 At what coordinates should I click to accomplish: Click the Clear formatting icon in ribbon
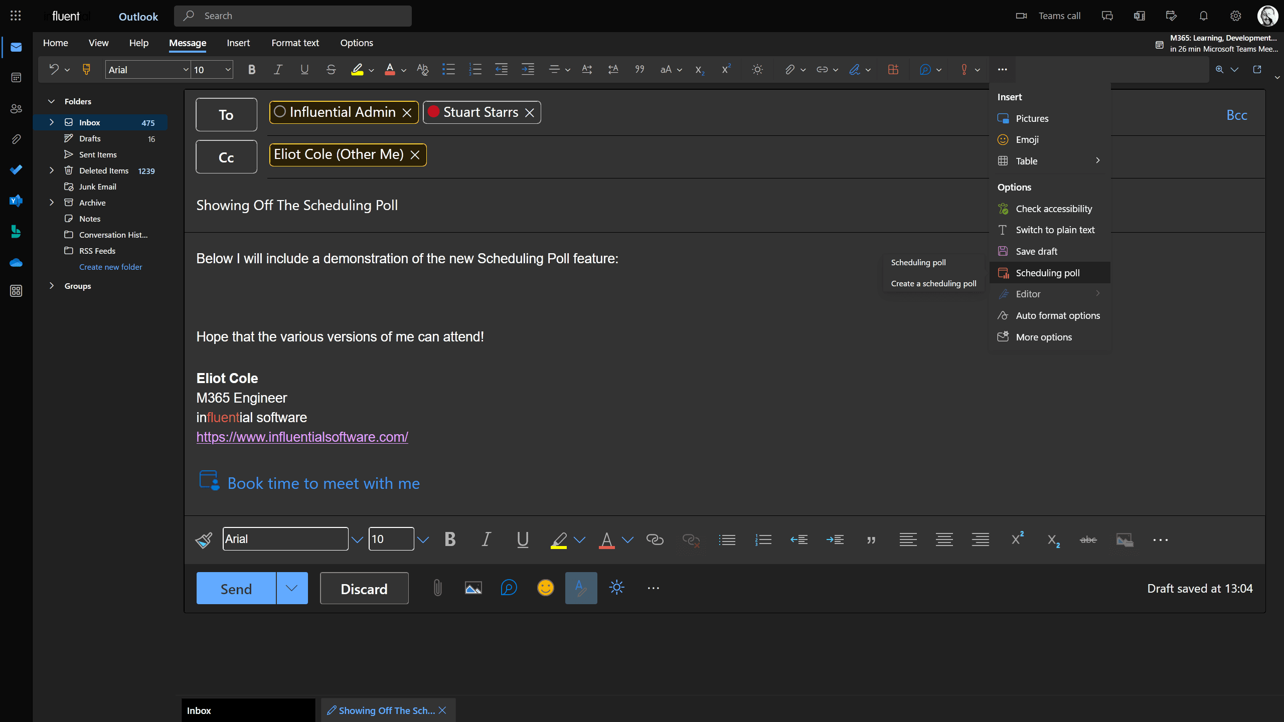click(x=422, y=69)
